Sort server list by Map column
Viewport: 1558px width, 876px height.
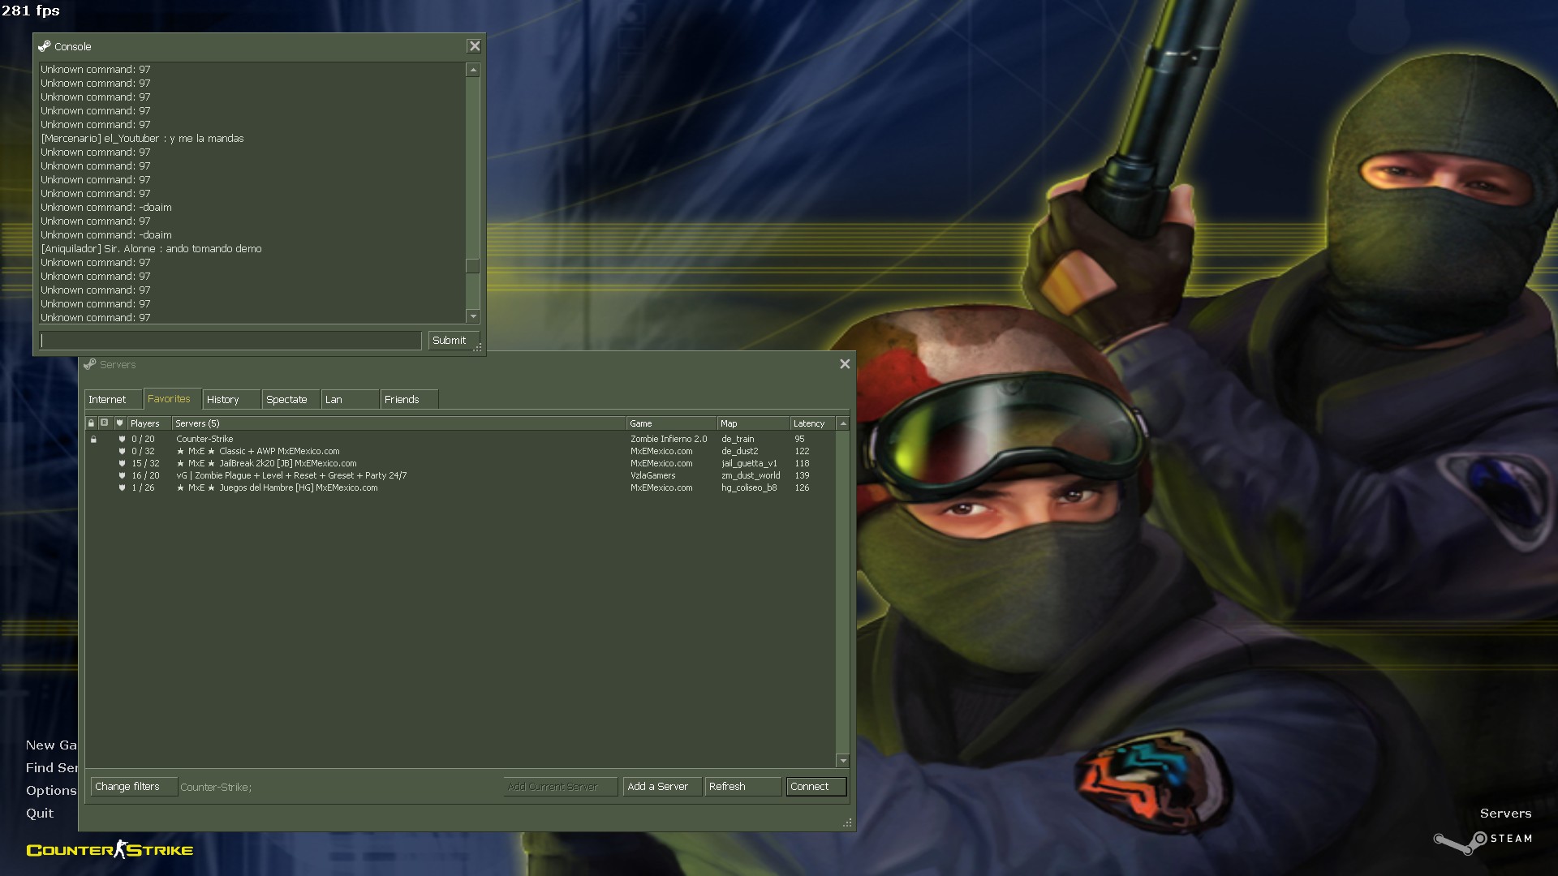[754, 423]
